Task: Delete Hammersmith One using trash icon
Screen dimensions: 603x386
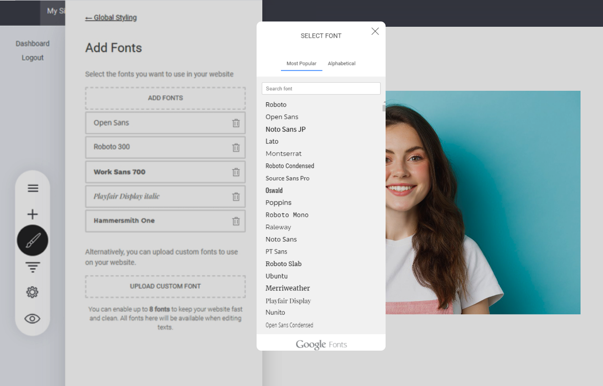Action: tap(236, 221)
